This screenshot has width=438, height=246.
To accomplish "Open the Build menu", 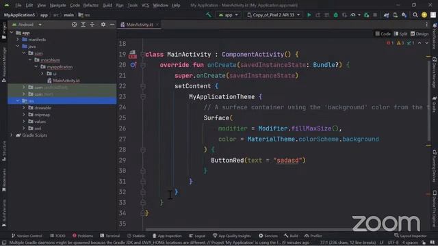I will tap(107, 5).
